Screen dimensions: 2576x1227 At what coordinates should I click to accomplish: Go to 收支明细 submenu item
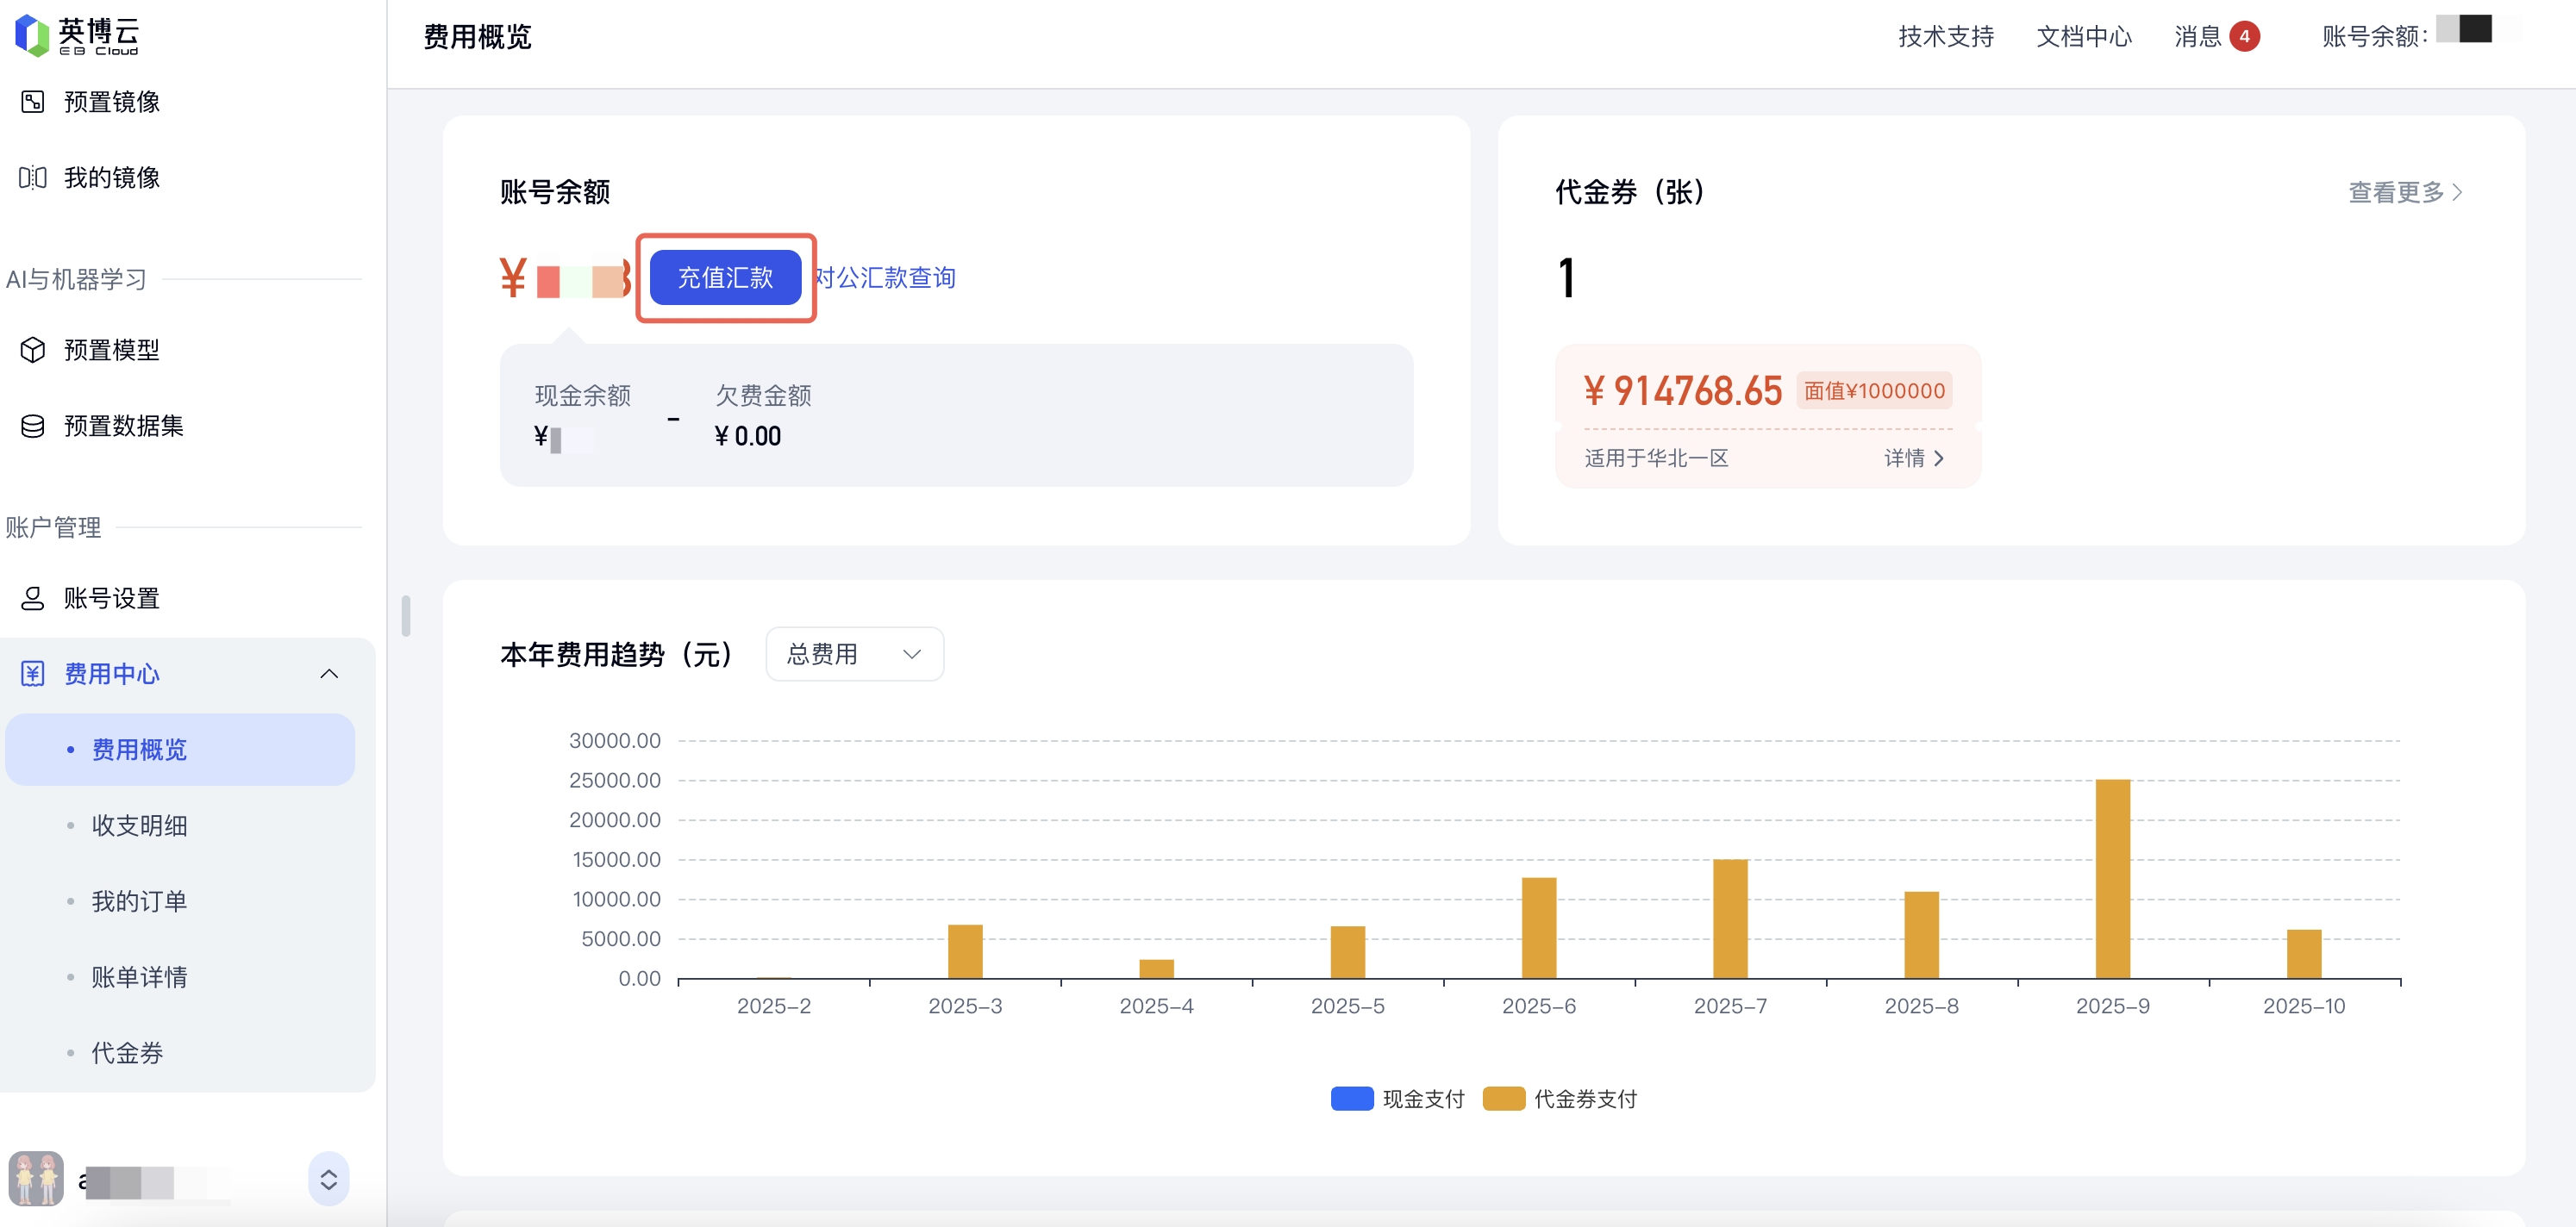(x=139, y=825)
